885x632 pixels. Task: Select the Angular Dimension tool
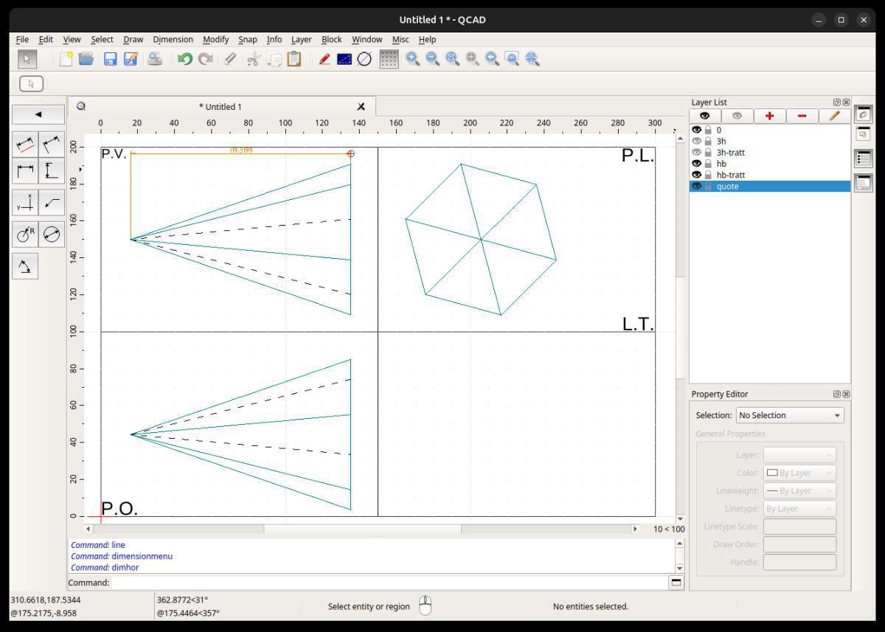(x=25, y=266)
